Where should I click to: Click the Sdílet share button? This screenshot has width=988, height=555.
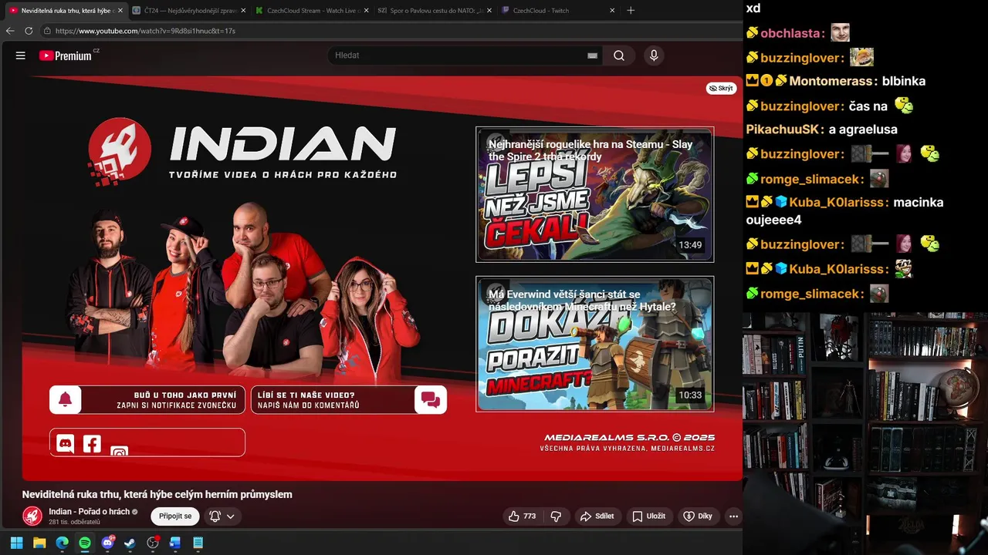coord(597,516)
